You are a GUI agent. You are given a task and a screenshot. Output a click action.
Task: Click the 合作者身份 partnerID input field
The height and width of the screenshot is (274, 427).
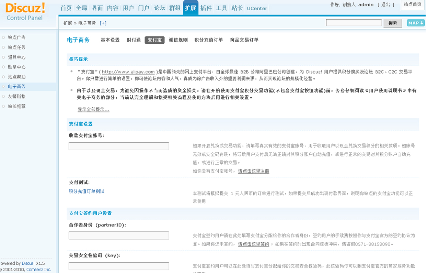click(x=119, y=235)
